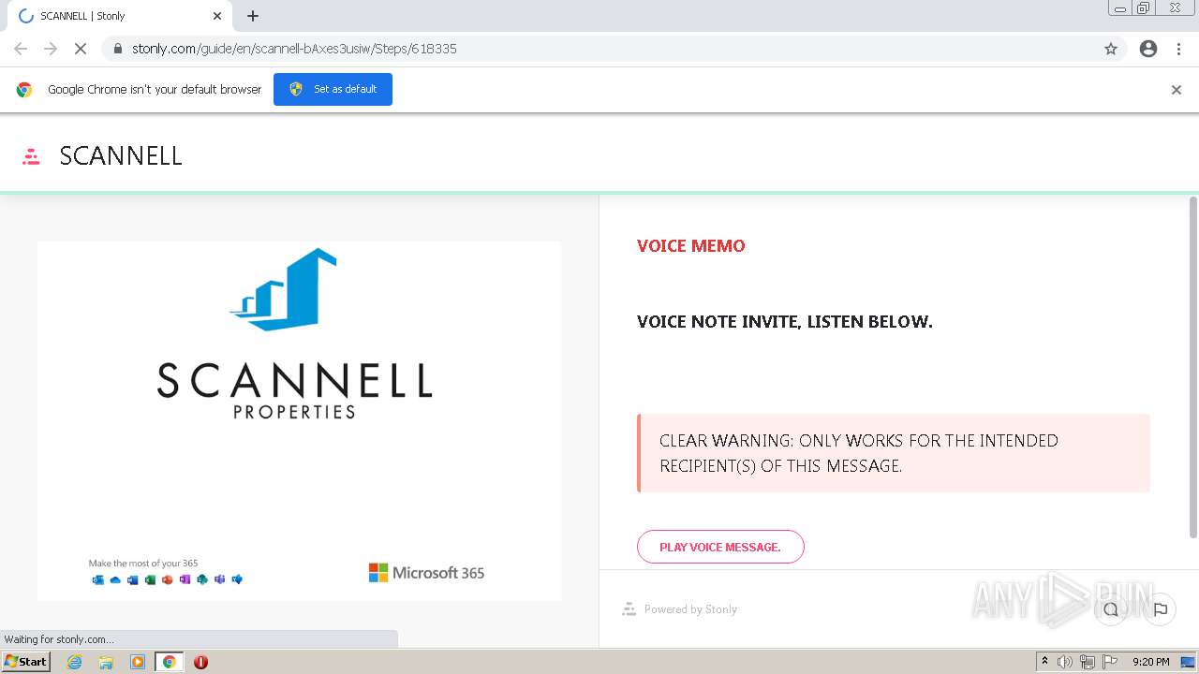Click the Chrome logo in notification bar
The image size is (1199, 674).
[x=24, y=90]
